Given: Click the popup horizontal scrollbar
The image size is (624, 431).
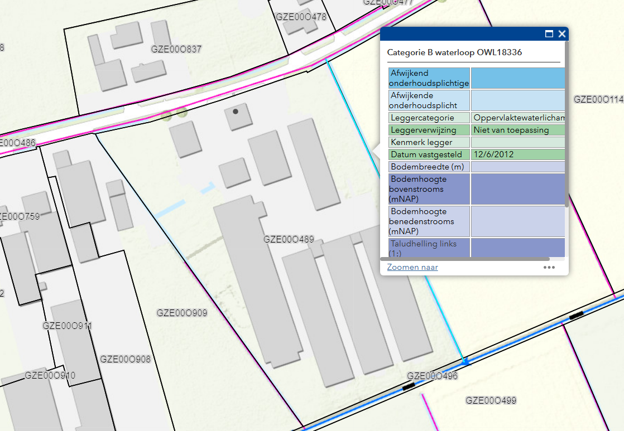Looking at the screenshot, I should [x=465, y=259].
